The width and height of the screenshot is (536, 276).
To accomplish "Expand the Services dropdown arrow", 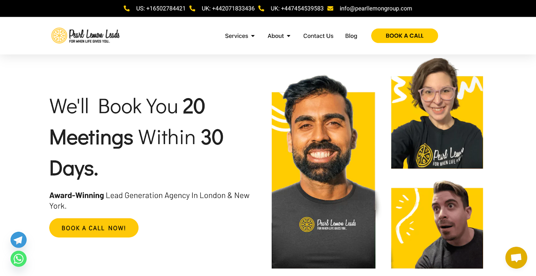I will 253,36.
